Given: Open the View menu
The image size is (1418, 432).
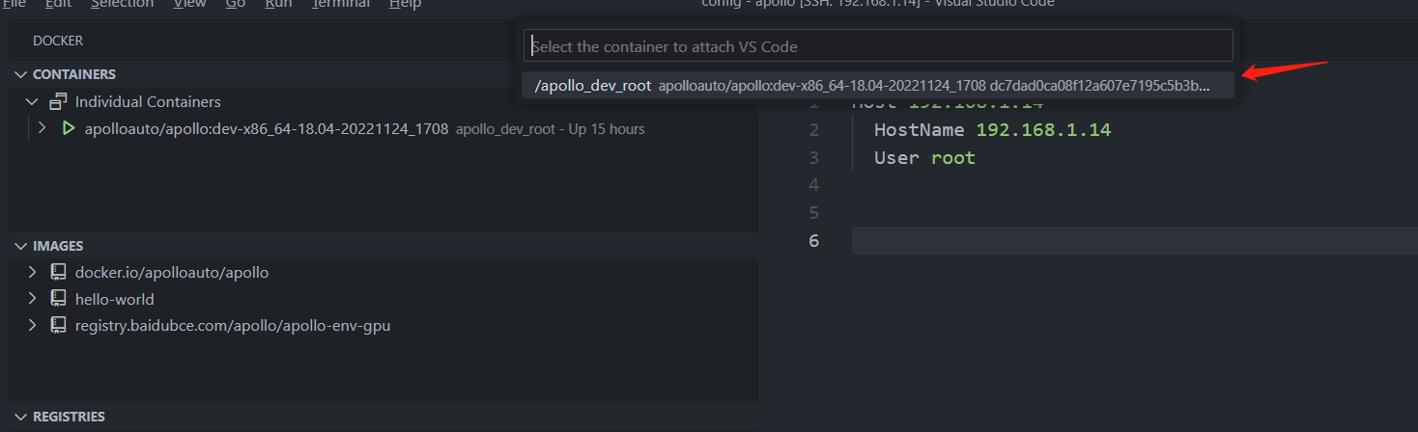Looking at the screenshot, I should coord(189,4).
